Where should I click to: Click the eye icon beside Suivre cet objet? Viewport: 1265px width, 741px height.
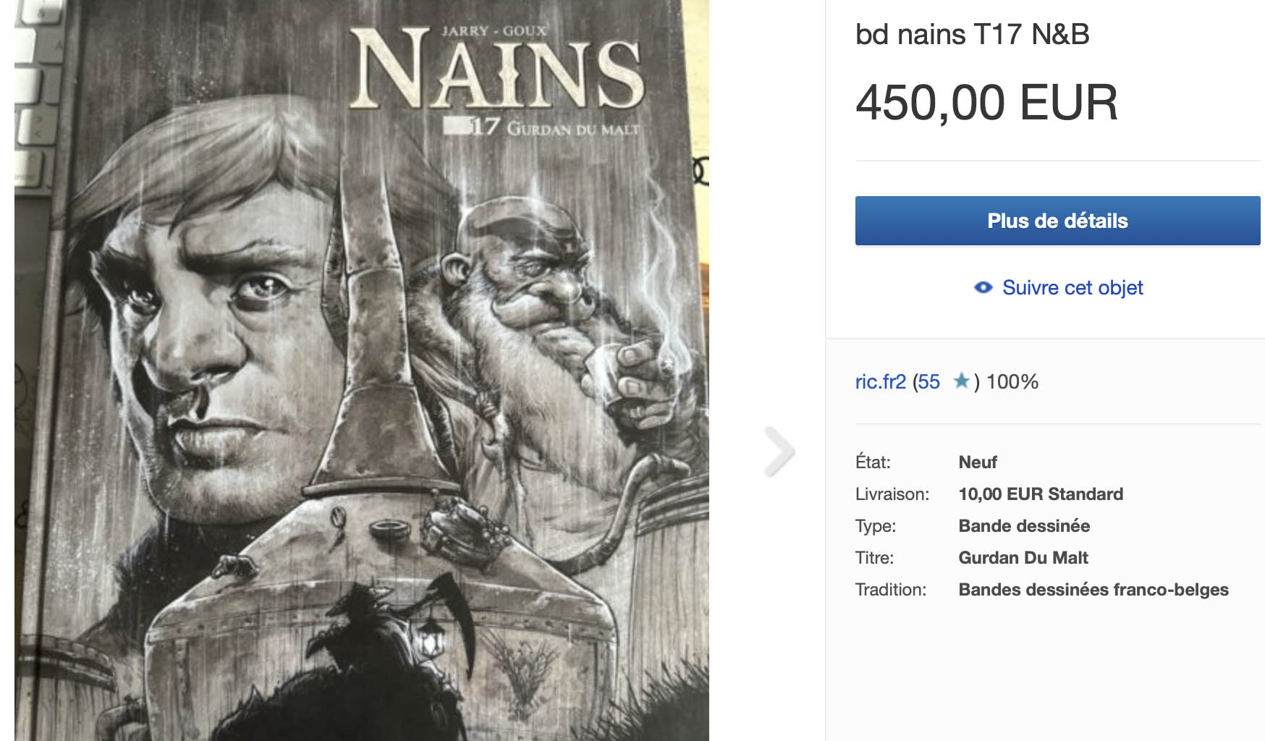[983, 287]
